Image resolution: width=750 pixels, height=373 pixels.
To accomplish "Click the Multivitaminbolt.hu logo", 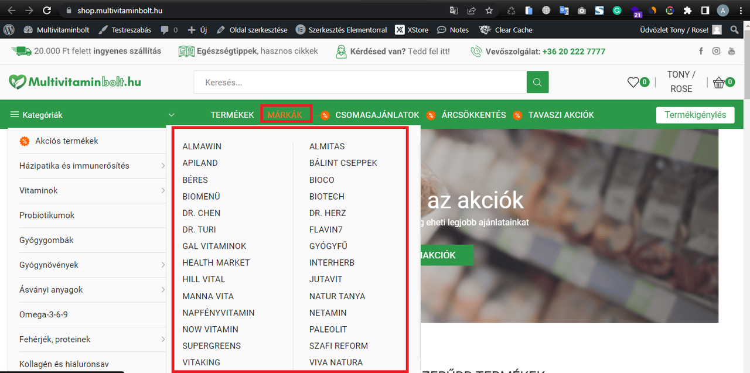I will 75,82.
